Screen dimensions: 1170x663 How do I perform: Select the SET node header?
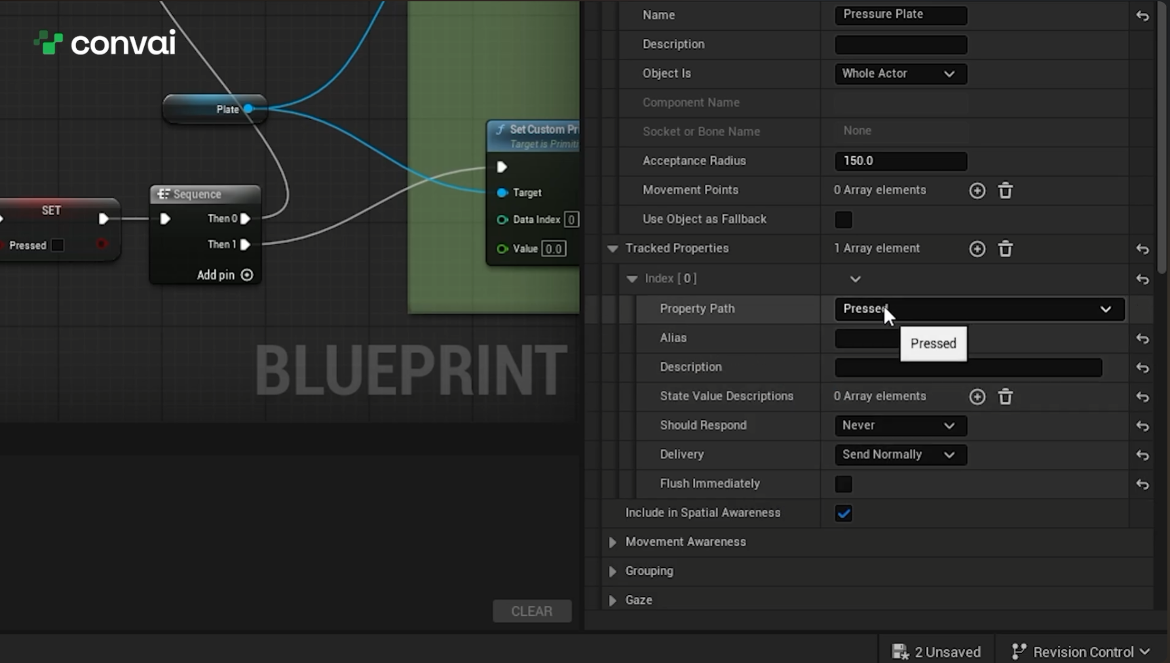[52, 210]
